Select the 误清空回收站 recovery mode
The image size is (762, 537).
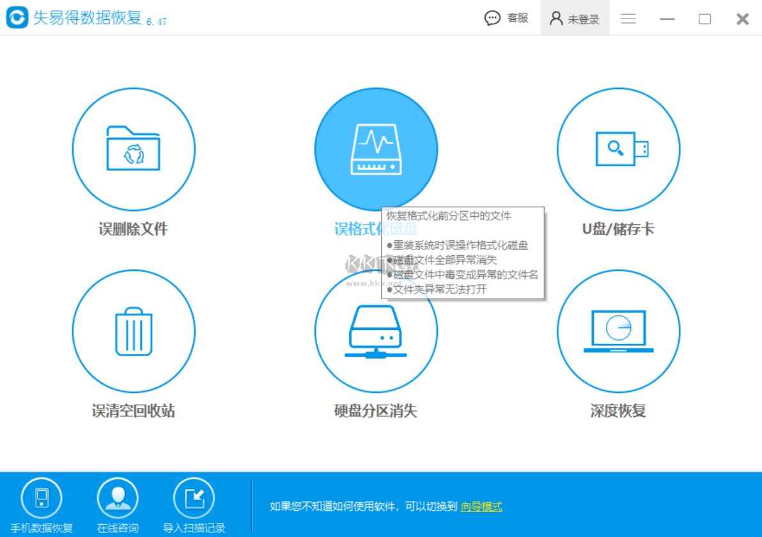click(133, 331)
